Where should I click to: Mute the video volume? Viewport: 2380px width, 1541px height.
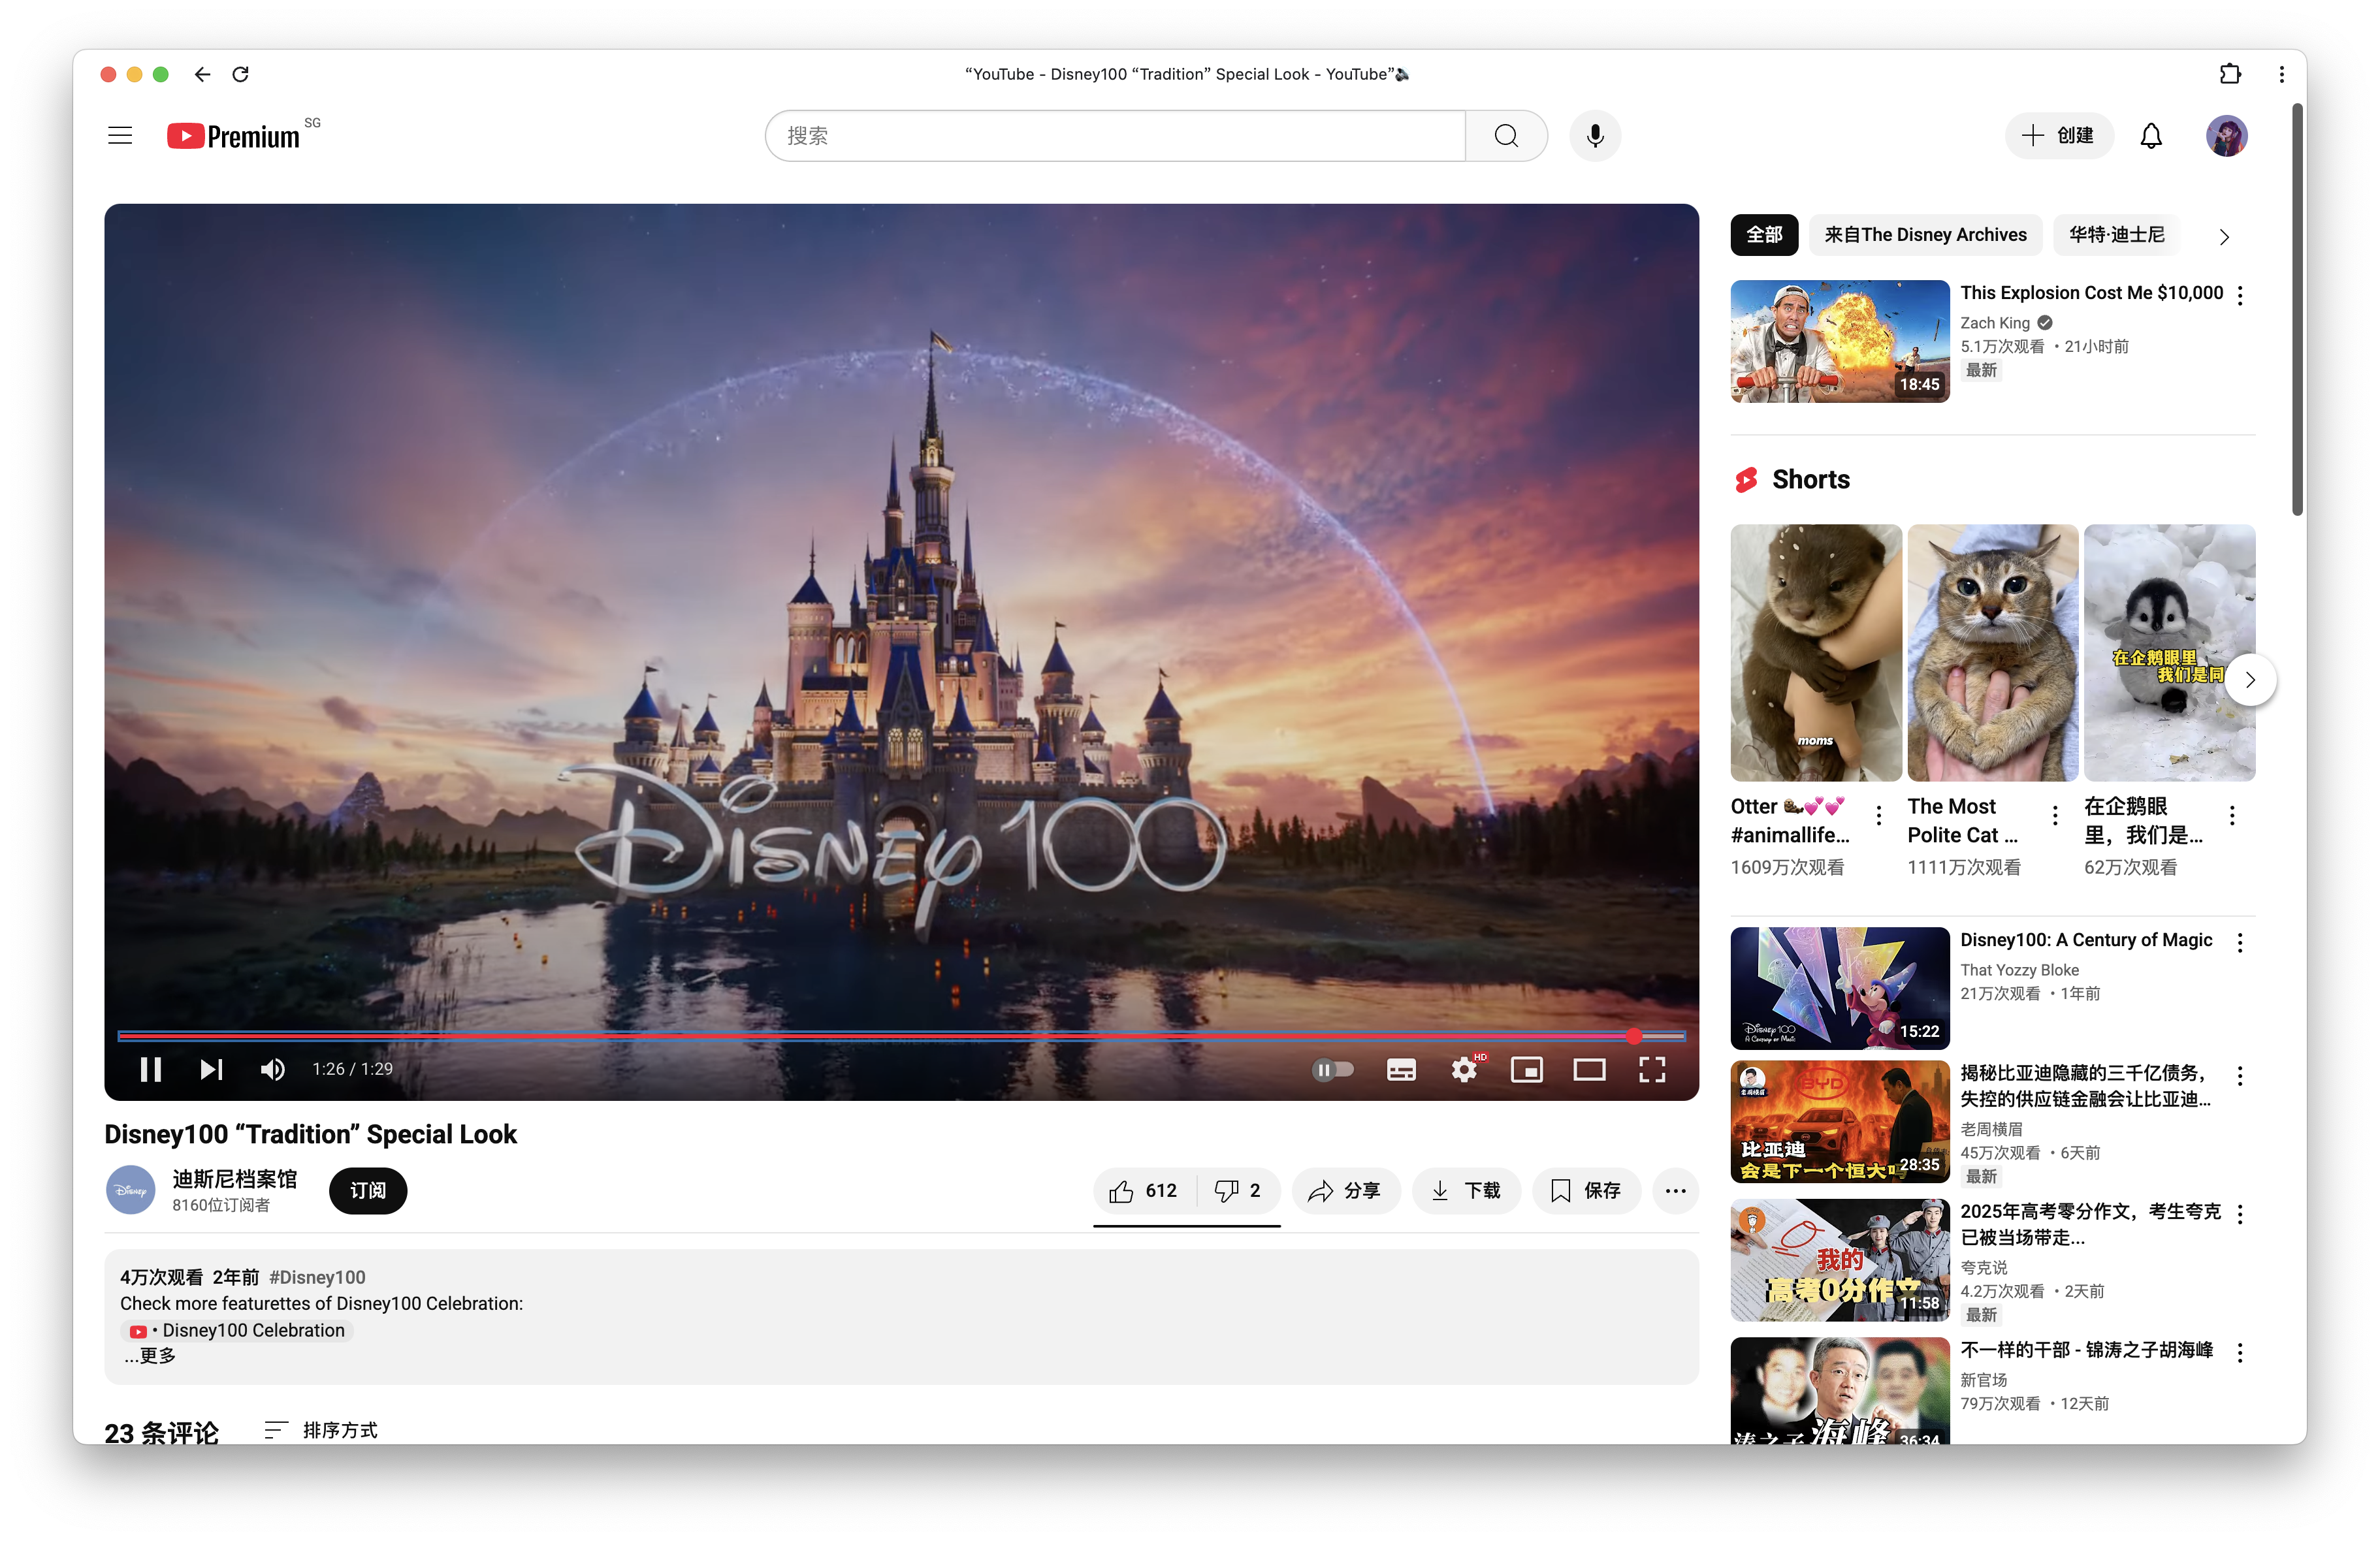(272, 1069)
